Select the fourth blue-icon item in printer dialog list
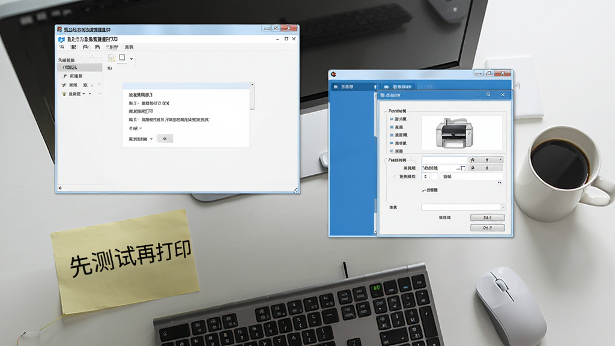This screenshot has width=615, height=346. point(398,143)
